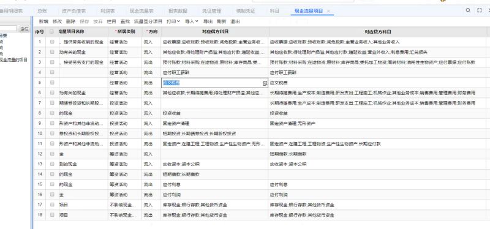
Task: Tick the select-all checkbox in table header
Action: 52,32
